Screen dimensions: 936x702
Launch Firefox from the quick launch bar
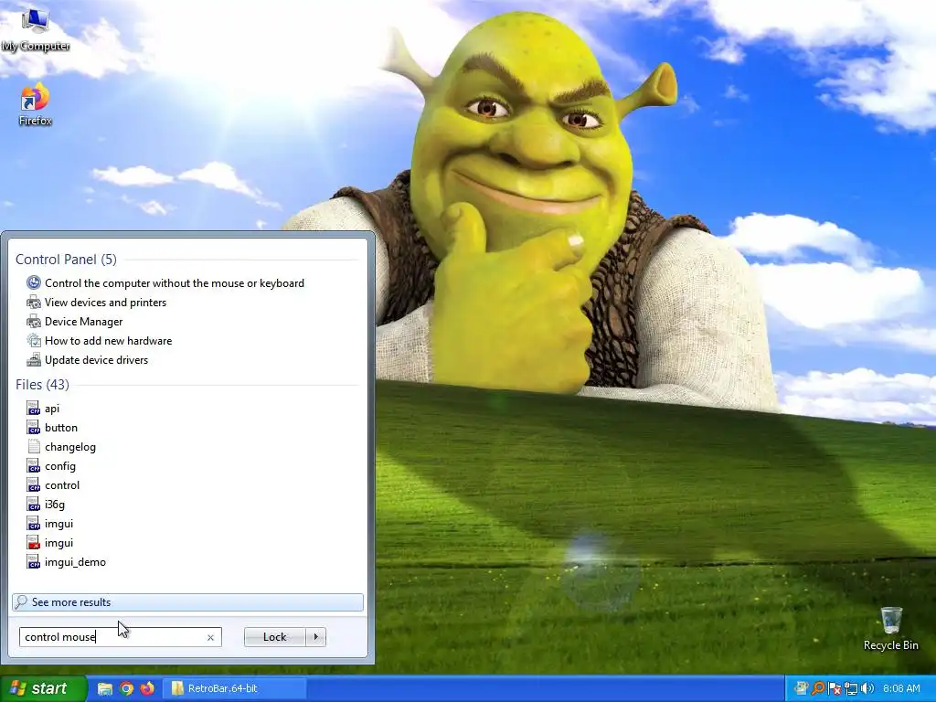[x=147, y=689]
